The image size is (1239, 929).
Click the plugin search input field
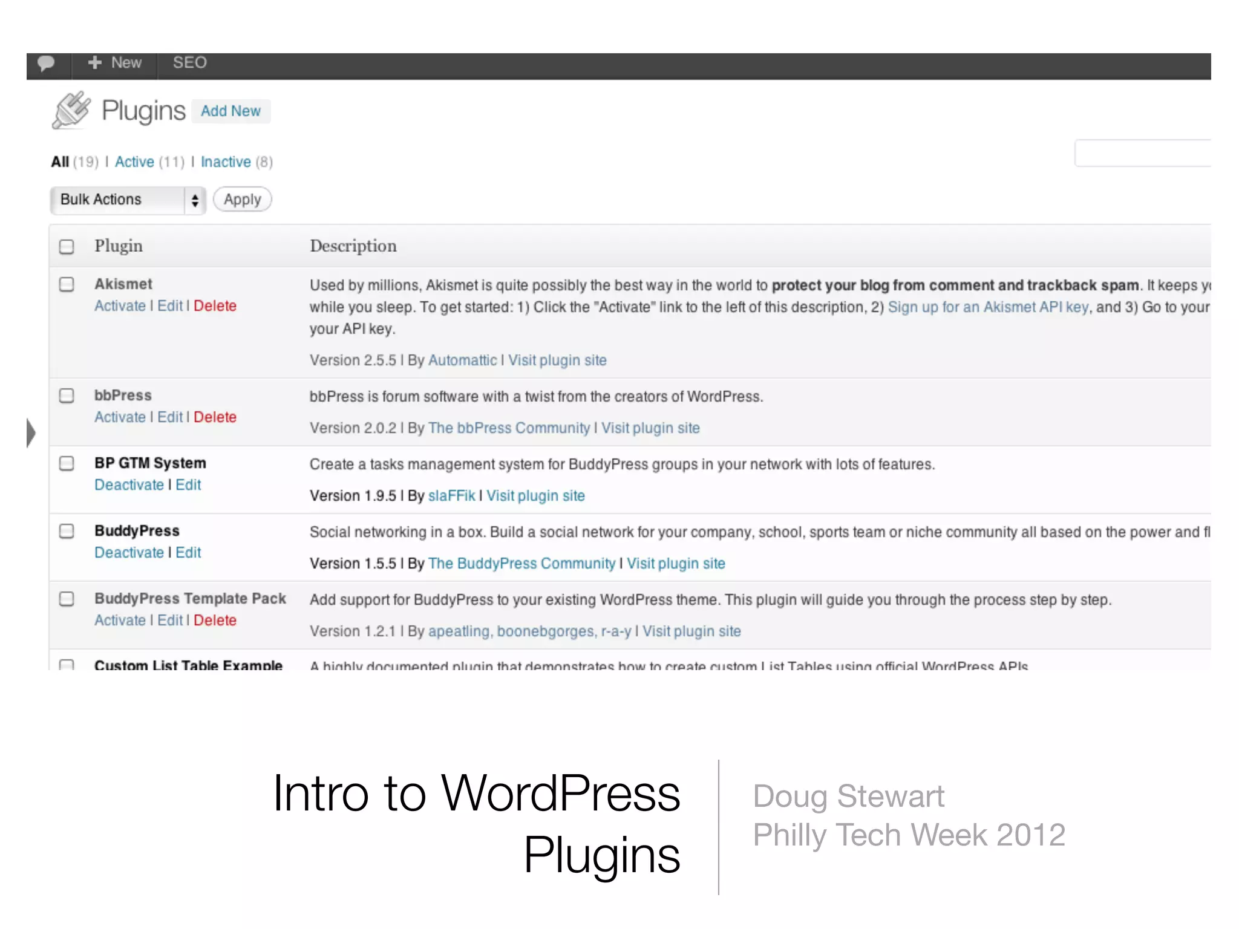tap(1142, 153)
